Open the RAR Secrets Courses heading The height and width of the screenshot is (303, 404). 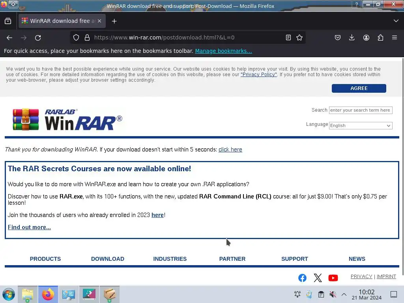pyautogui.click(x=99, y=169)
